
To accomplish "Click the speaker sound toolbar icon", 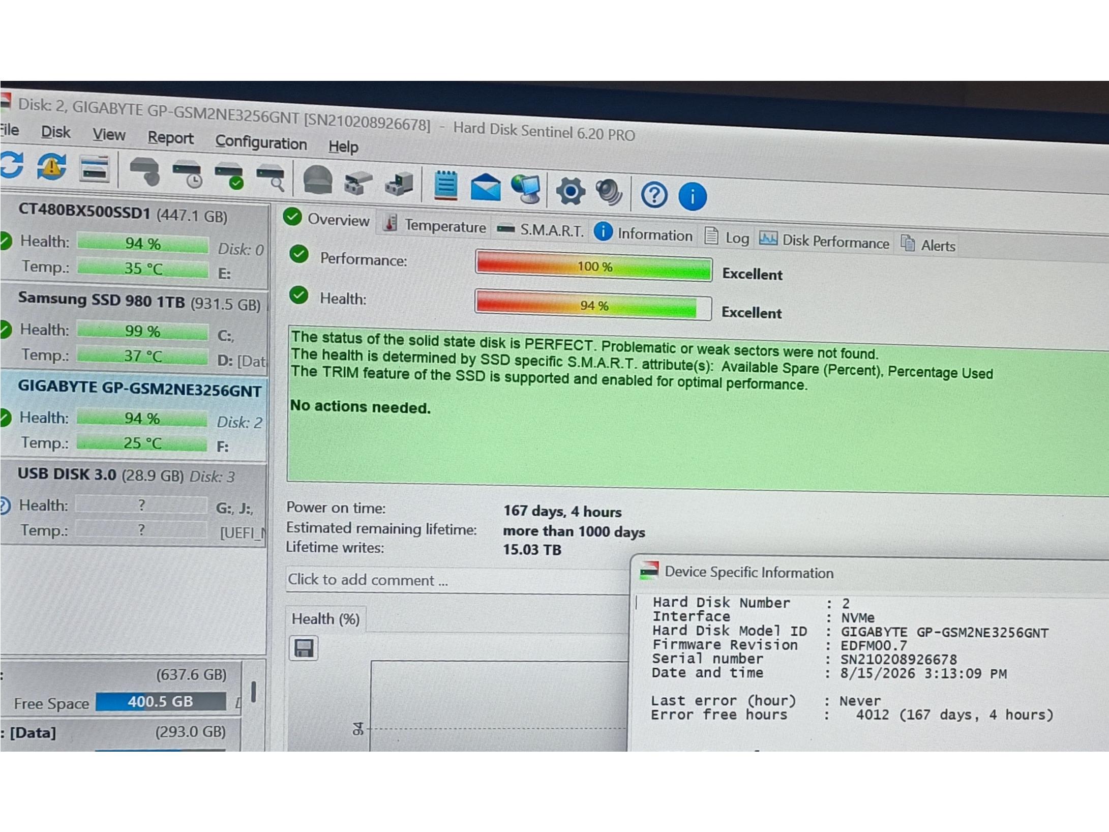I will pos(609,193).
